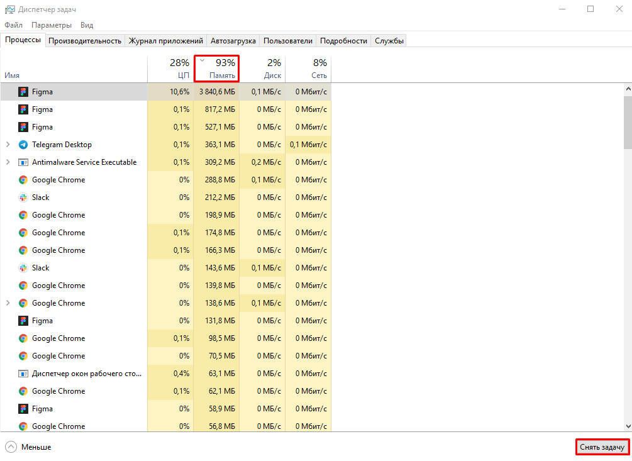
Task: Open the Файл menu
Action: pos(13,25)
